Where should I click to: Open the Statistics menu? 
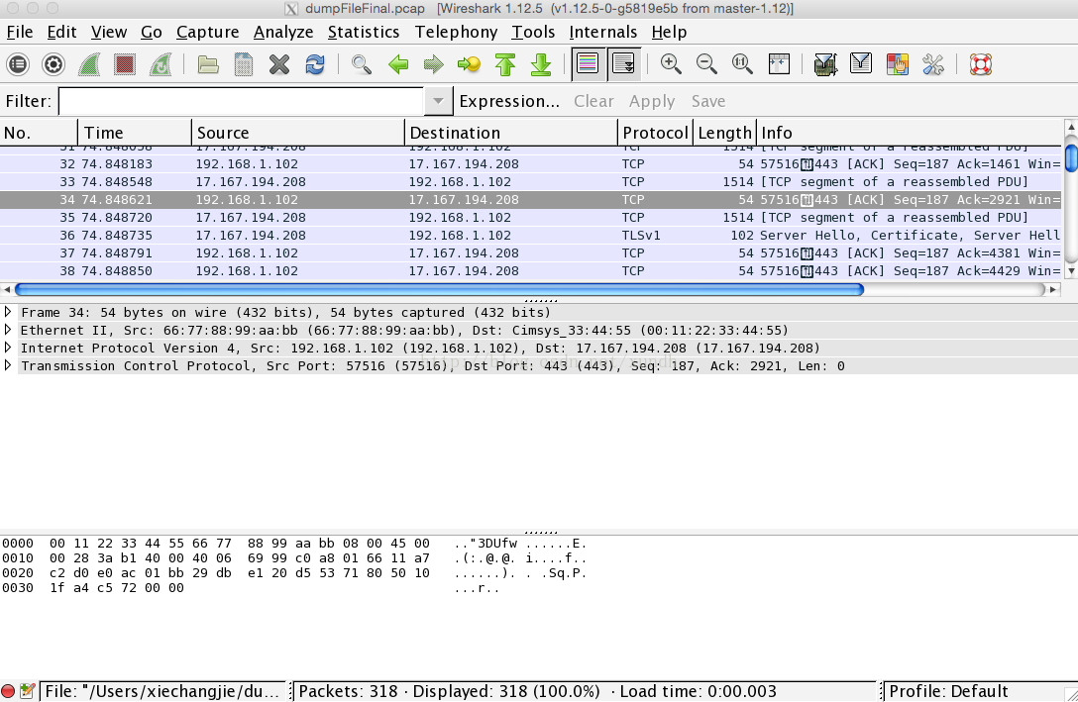click(364, 33)
